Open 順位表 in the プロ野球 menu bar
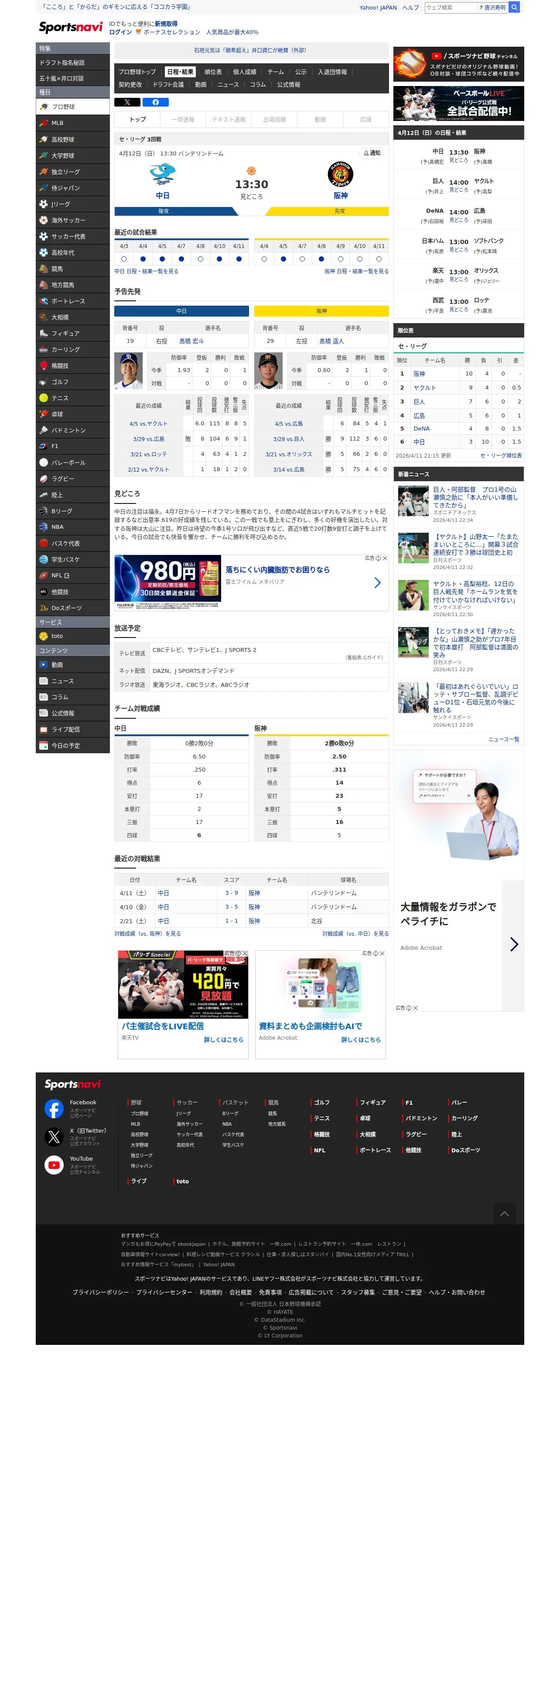The image size is (560, 1682). click(x=213, y=72)
